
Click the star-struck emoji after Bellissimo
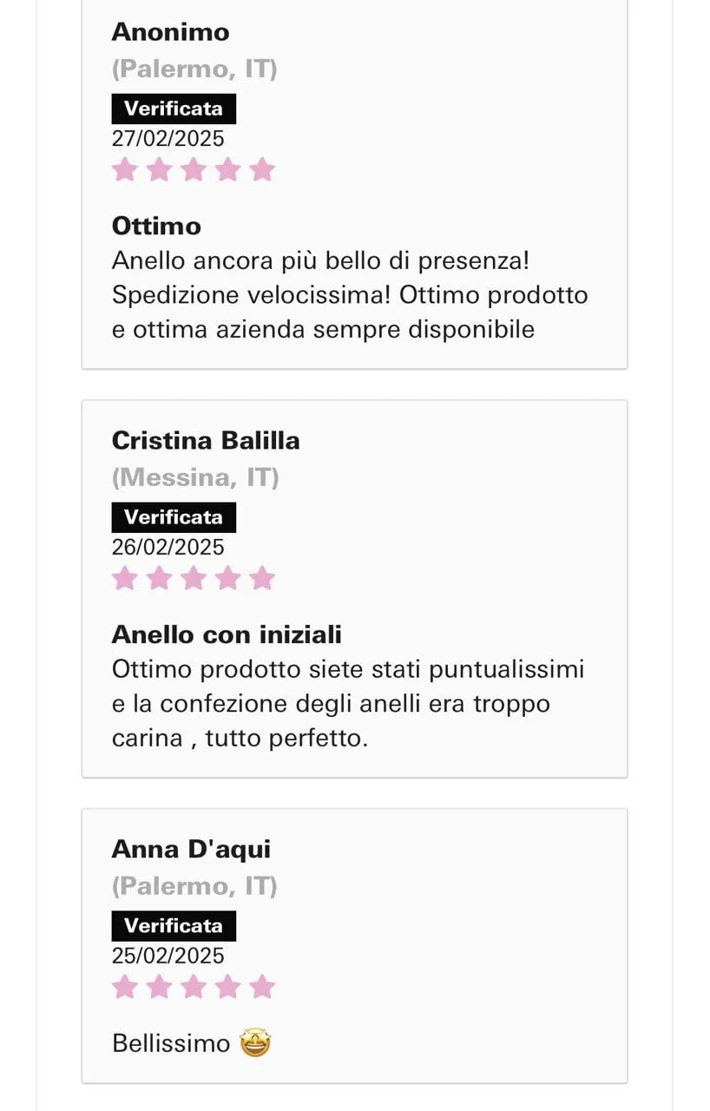click(256, 1042)
